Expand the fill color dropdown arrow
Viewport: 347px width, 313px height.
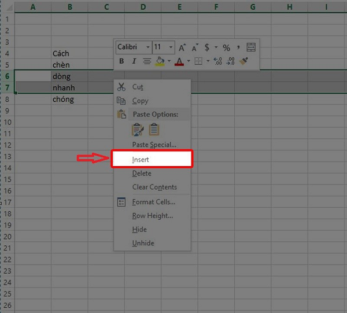coord(168,61)
